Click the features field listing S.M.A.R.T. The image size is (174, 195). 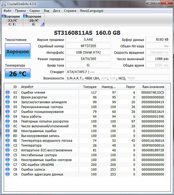[118, 78]
